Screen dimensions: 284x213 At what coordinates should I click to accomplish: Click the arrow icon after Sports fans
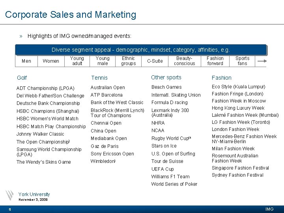(x=262, y=61)
